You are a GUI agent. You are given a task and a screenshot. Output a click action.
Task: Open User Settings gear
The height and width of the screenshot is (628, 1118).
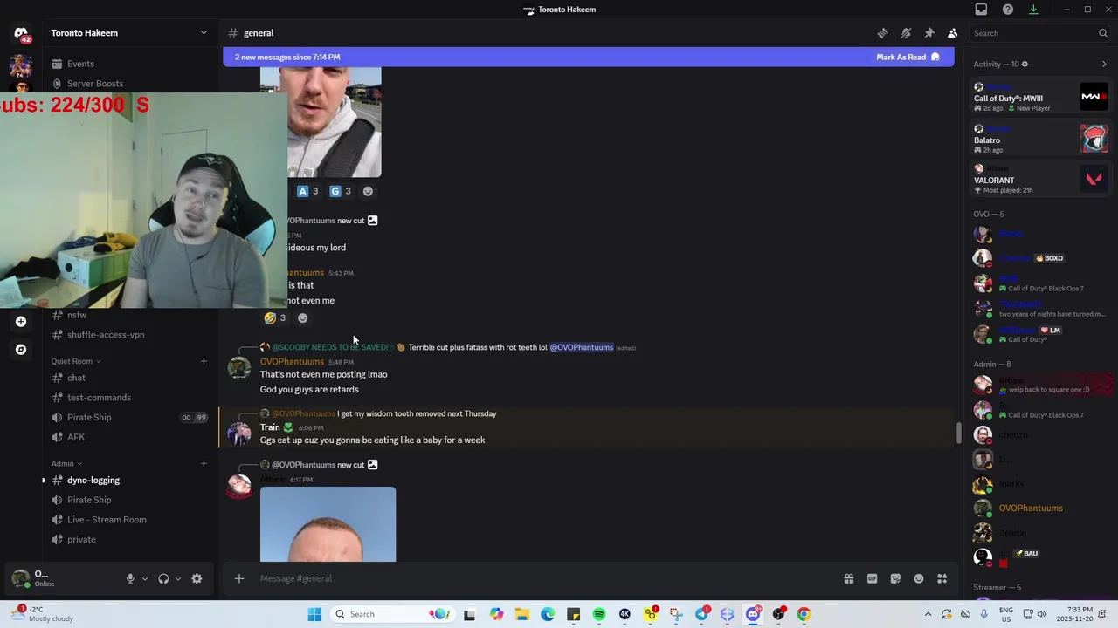[x=197, y=578]
